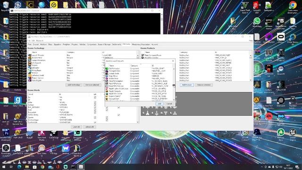The height and width of the screenshot is (170, 302).
Task: Click the Add Product button
Action: pyautogui.click(x=187, y=85)
